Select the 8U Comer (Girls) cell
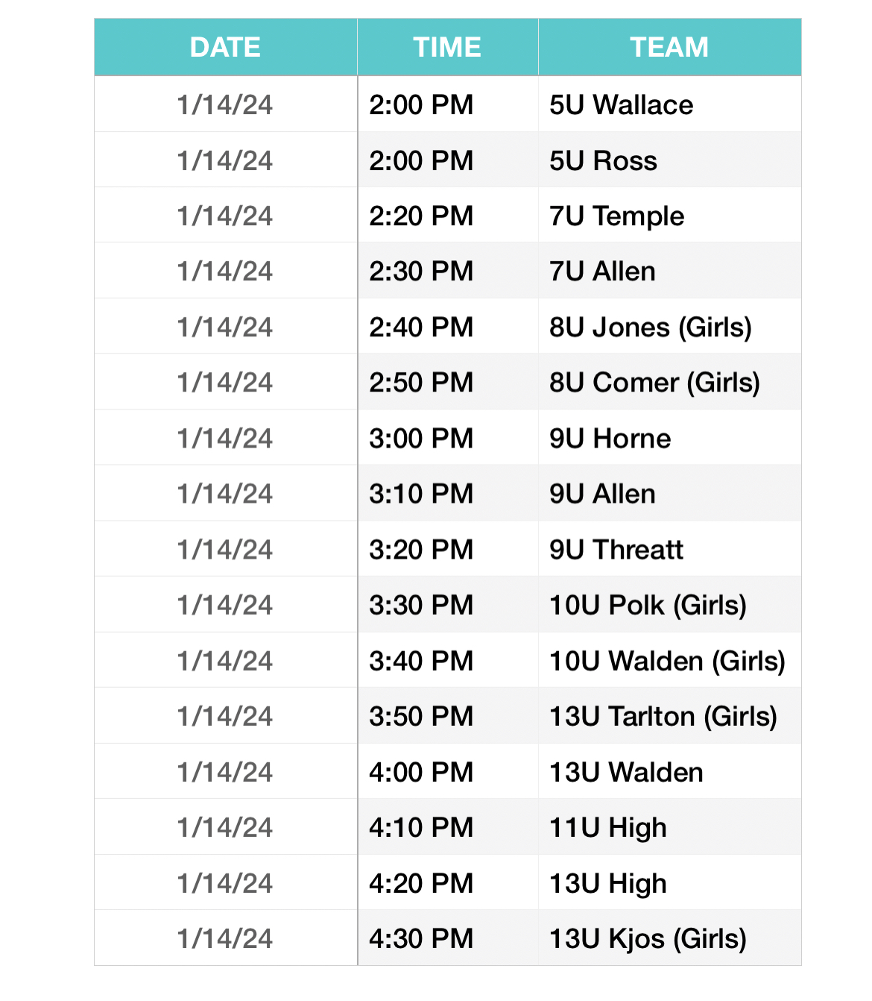Image resolution: width=872 pixels, height=1001 pixels. pyautogui.click(x=669, y=382)
